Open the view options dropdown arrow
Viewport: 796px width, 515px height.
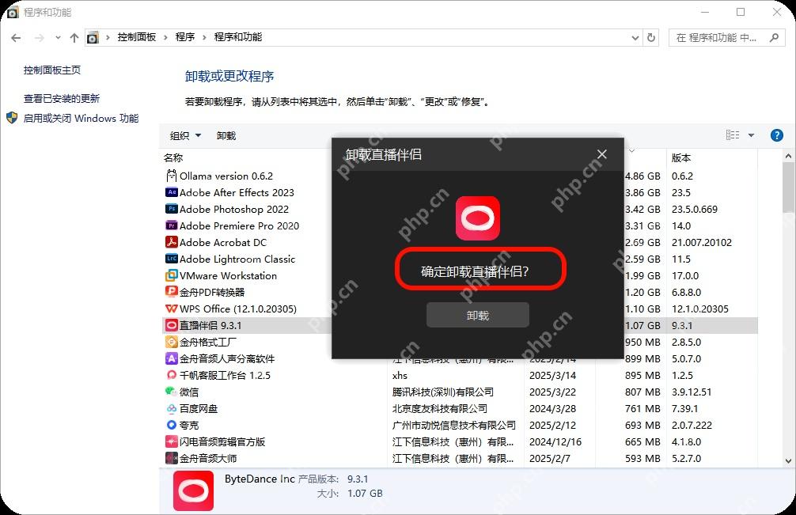(752, 135)
